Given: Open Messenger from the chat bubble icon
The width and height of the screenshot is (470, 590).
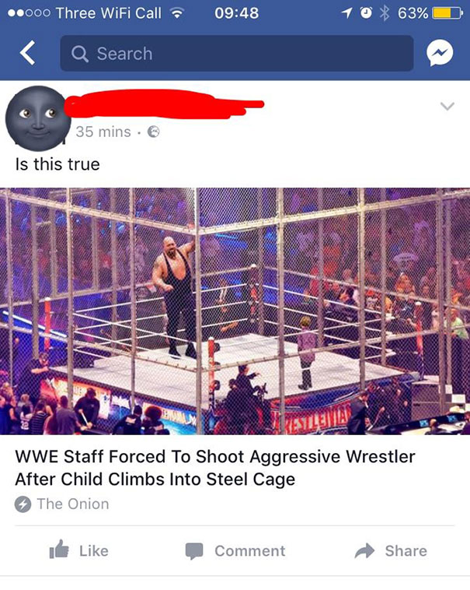Looking at the screenshot, I should (x=440, y=53).
